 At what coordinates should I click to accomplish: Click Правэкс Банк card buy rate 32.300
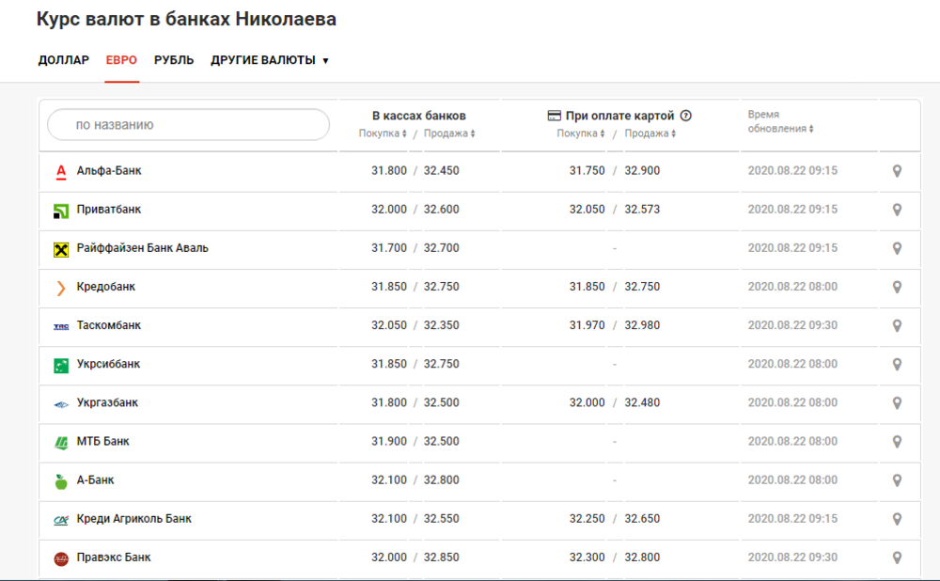tap(587, 557)
